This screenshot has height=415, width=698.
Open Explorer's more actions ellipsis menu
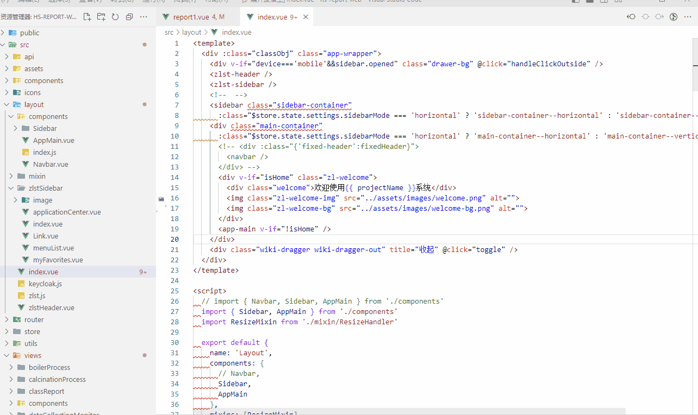pos(144,17)
